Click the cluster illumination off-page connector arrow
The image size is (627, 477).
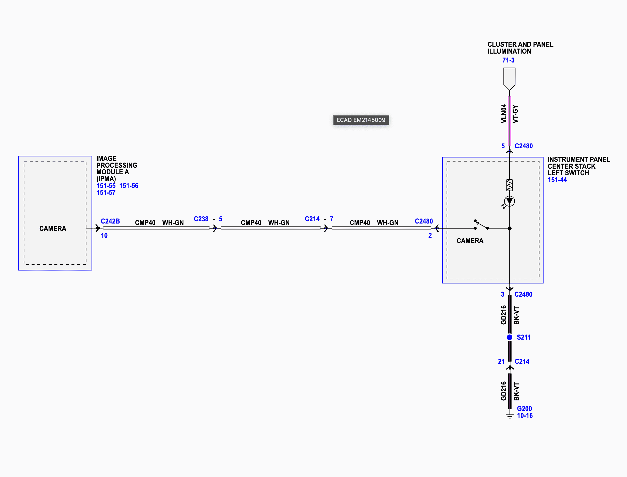click(x=509, y=79)
